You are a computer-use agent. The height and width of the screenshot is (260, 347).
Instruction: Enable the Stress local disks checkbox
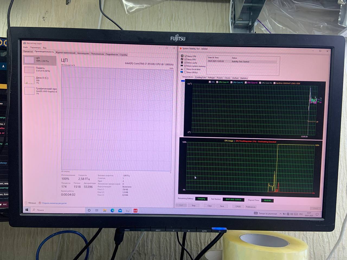pyautogui.click(x=185, y=69)
